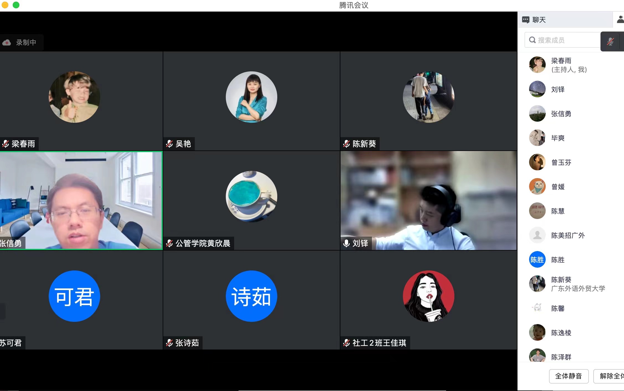Click the cloud recording status icon
Screen dimensions: 624x391
[7, 42]
